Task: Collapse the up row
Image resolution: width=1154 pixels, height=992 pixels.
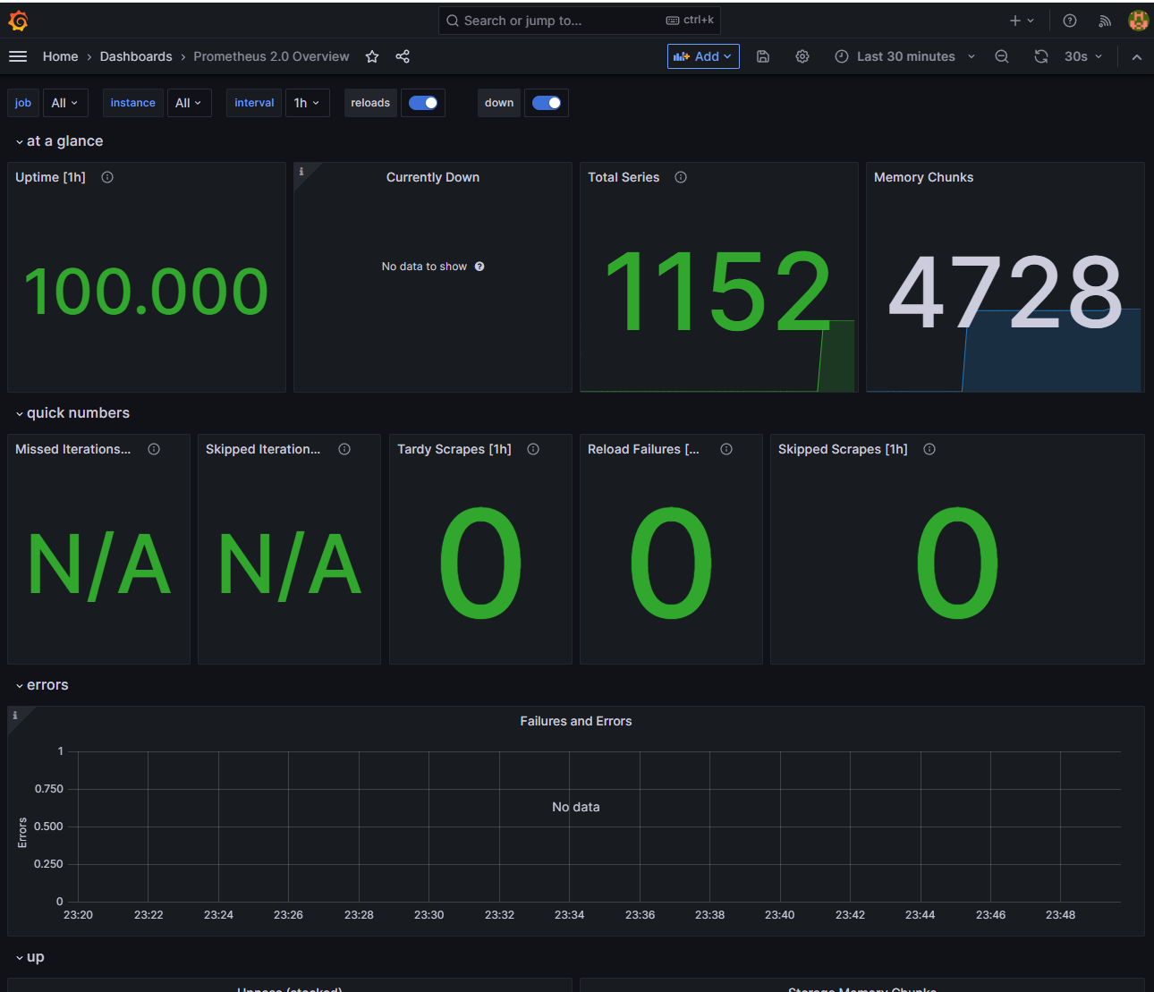Action: click(x=30, y=957)
